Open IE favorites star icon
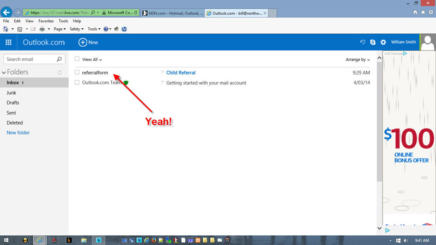The height and width of the screenshot is (245, 436). click(423, 12)
